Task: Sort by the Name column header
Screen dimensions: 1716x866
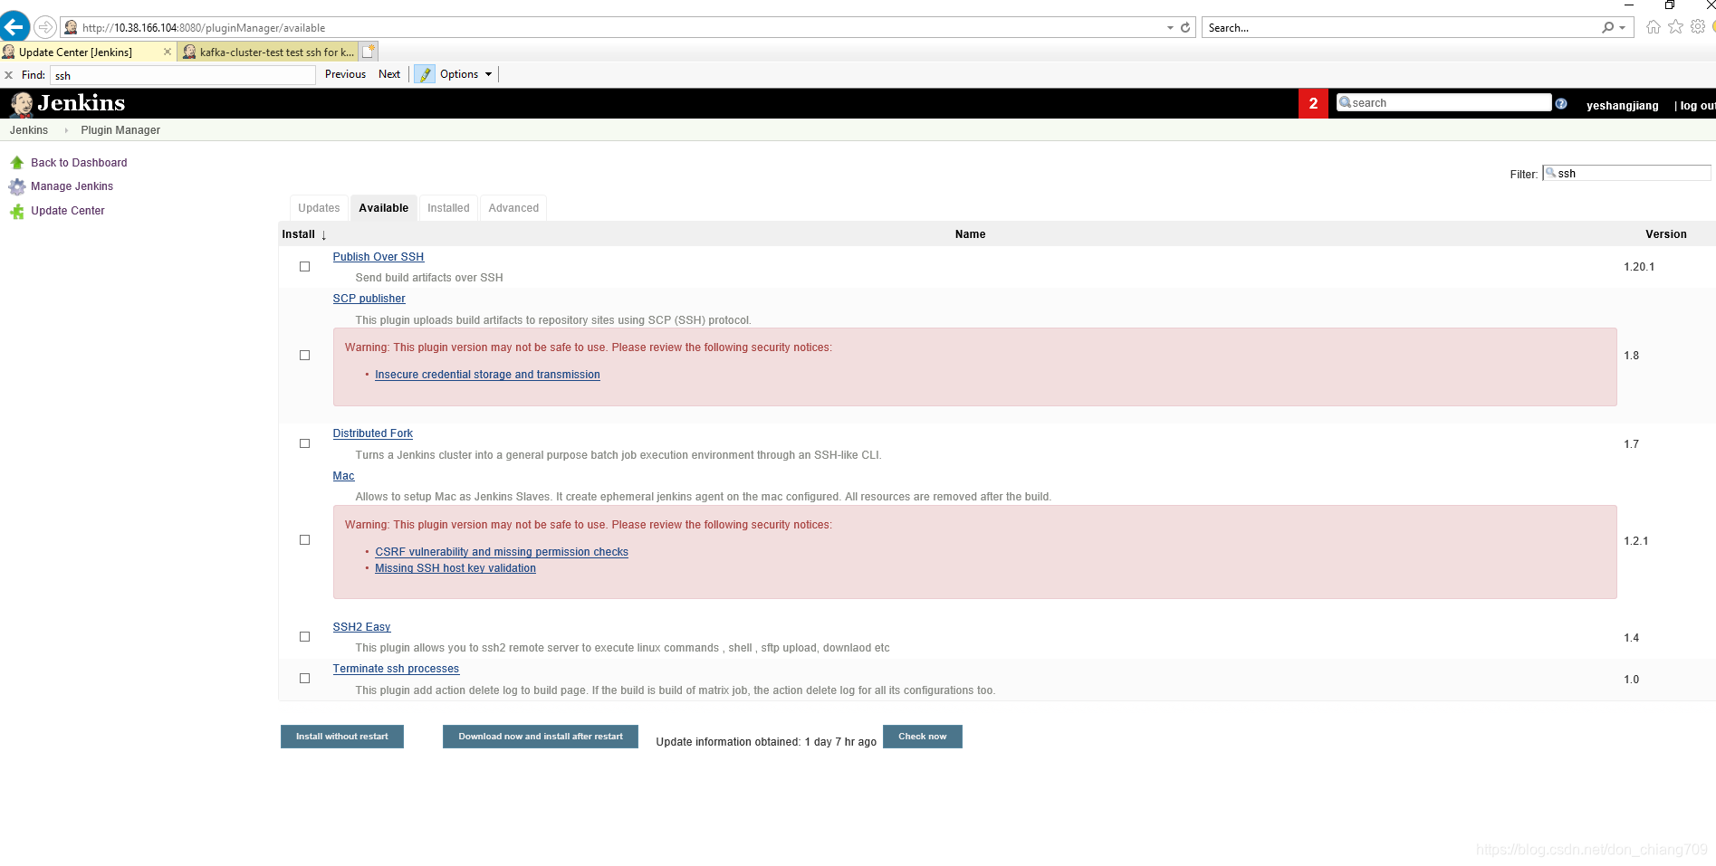Action: point(970,234)
